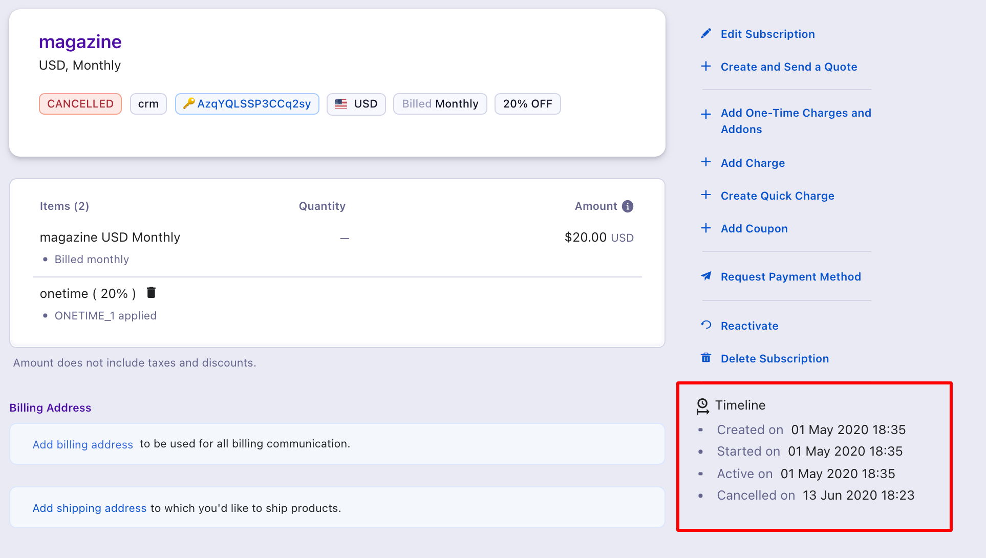
Task: Click the Add shipping address link
Action: [90, 508]
